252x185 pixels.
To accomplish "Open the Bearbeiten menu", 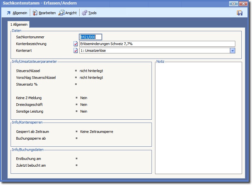I will 44,13.
